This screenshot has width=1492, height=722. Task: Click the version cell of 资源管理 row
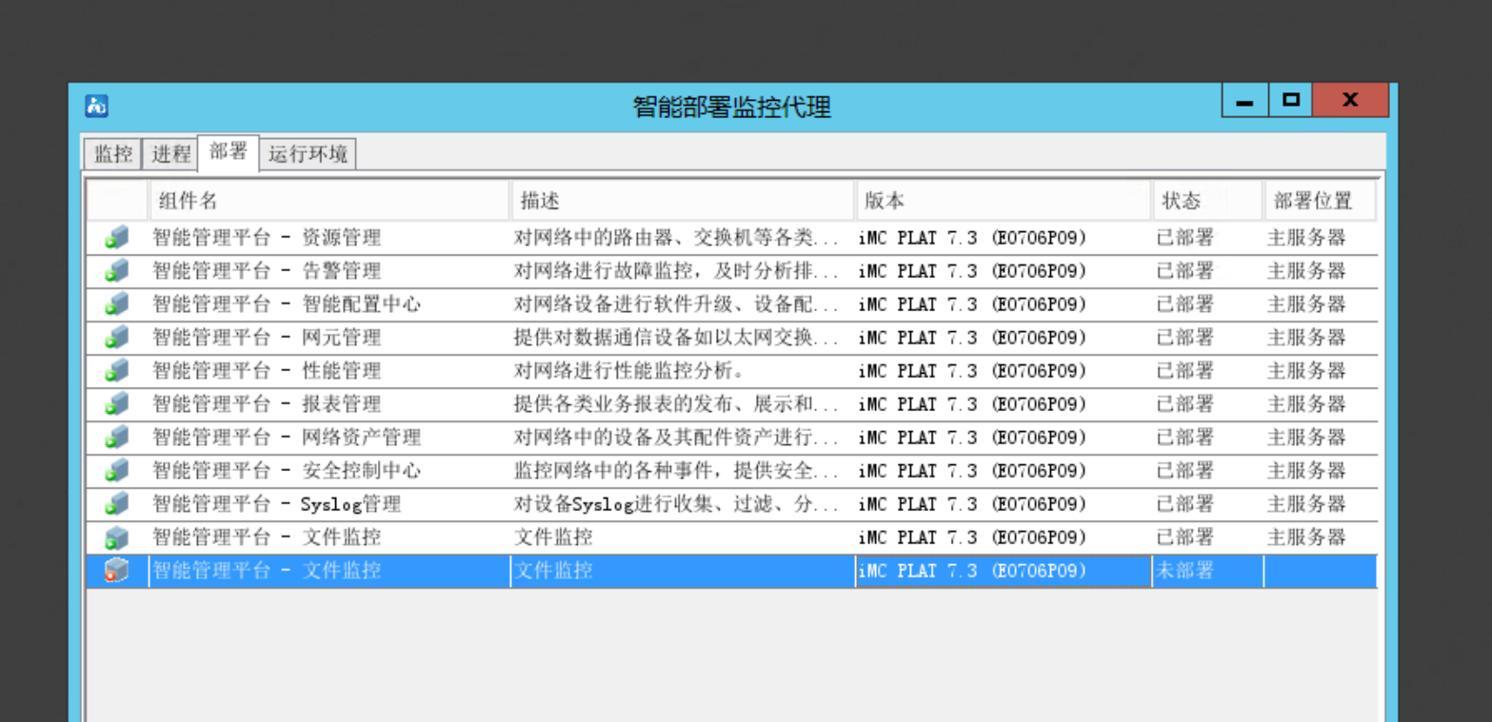972,238
